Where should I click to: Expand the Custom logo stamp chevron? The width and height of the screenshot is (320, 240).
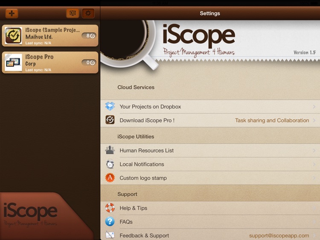[x=314, y=178]
